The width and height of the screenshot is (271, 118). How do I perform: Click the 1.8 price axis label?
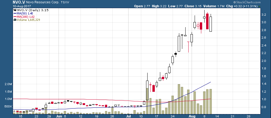point(264,69)
